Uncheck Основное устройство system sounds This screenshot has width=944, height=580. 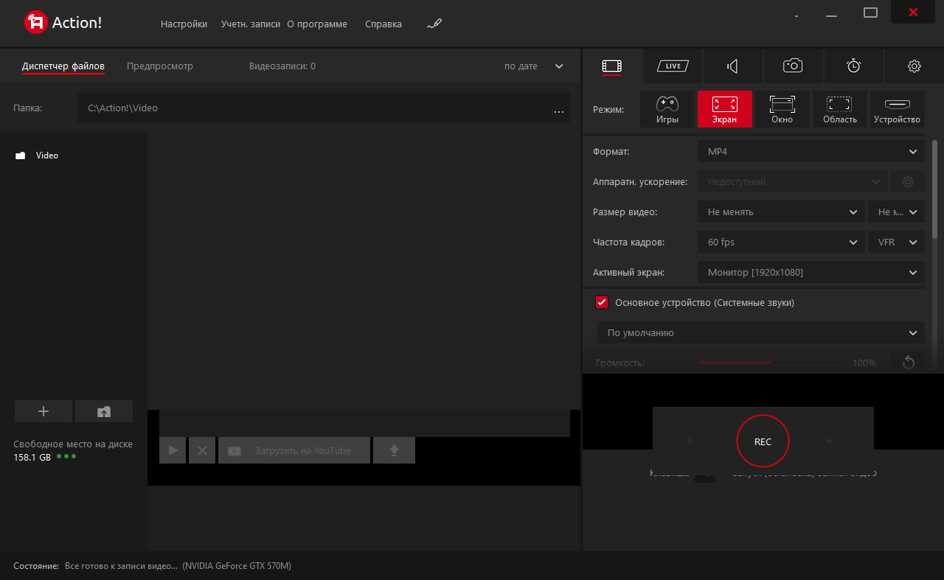tap(602, 302)
